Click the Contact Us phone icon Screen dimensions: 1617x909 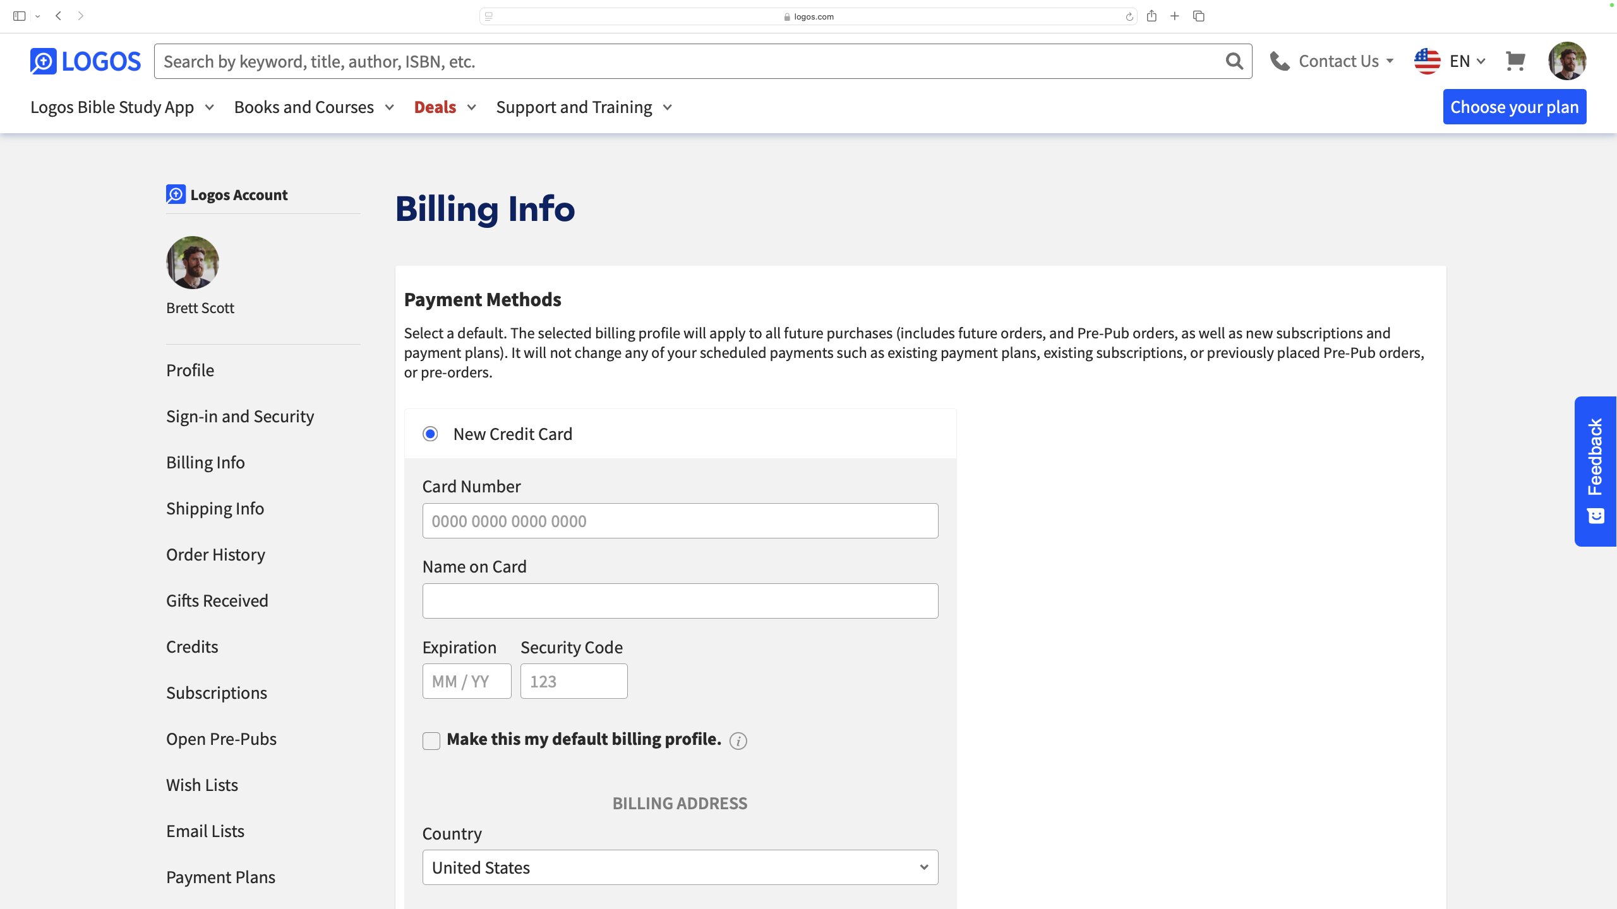click(1280, 61)
